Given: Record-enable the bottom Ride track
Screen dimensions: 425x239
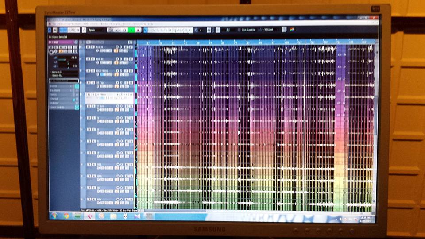Looking at the screenshot, I should pyautogui.click(x=118, y=200).
